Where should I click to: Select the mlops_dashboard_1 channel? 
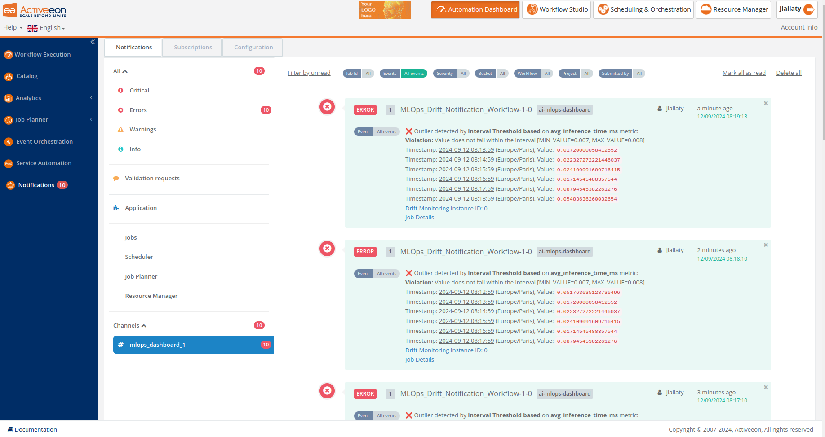pyautogui.click(x=193, y=345)
